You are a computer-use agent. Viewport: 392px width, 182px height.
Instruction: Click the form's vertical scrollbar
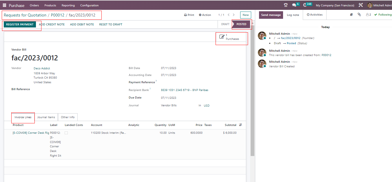[252, 87]
